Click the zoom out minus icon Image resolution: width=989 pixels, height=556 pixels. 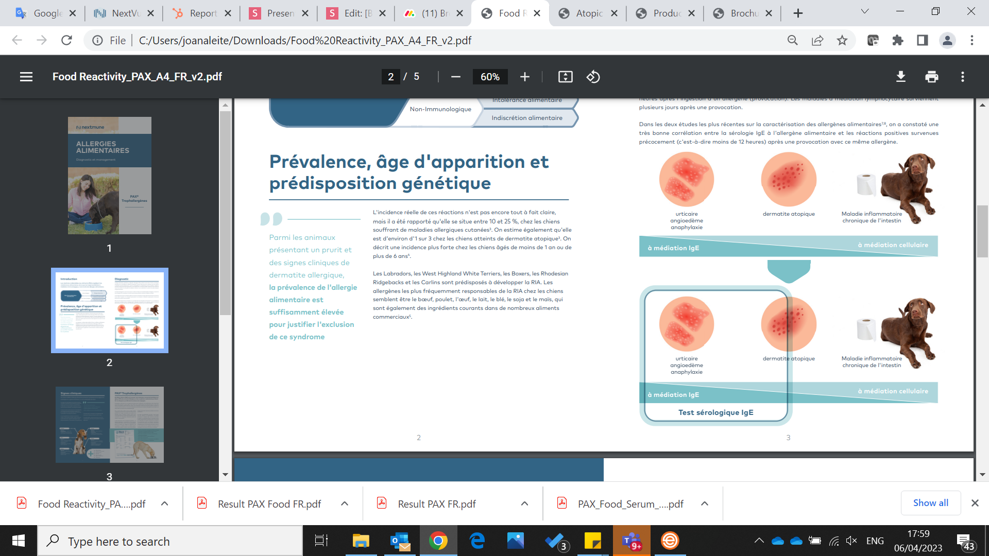click(x=455, y=77)
